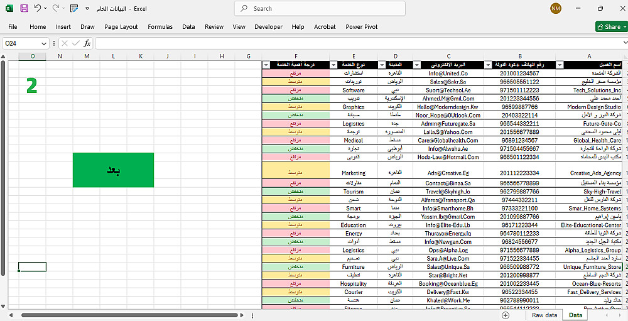
Task: Click the vertical scrollbar thumb on the left
Action: 3,168
